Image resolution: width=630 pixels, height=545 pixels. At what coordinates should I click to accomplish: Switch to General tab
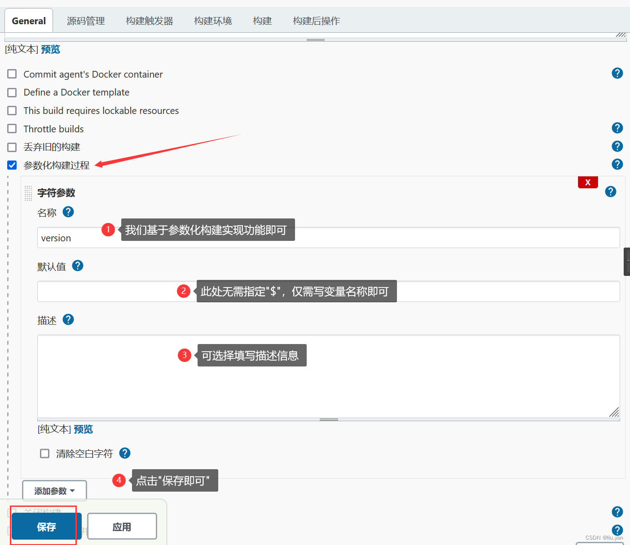point(29,21)
